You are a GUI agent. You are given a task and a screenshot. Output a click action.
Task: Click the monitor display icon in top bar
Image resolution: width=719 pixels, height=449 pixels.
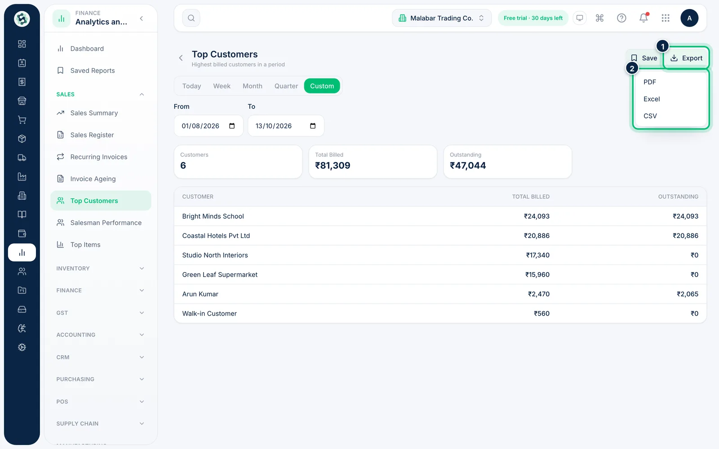point(580,18)
